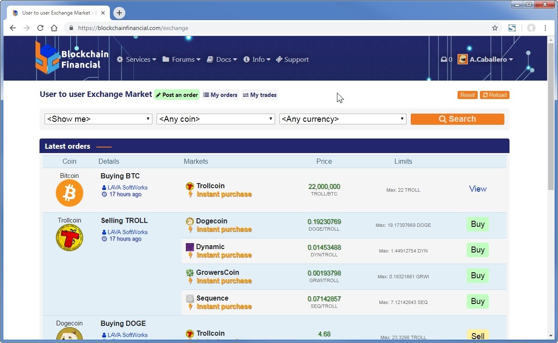Open the inbox notifications icon
Screen dimensions: 558x343
(x=444, y=60)
